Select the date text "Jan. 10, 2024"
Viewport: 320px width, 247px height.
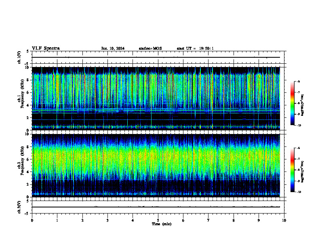pyautogui.click(x=113, y=48)
